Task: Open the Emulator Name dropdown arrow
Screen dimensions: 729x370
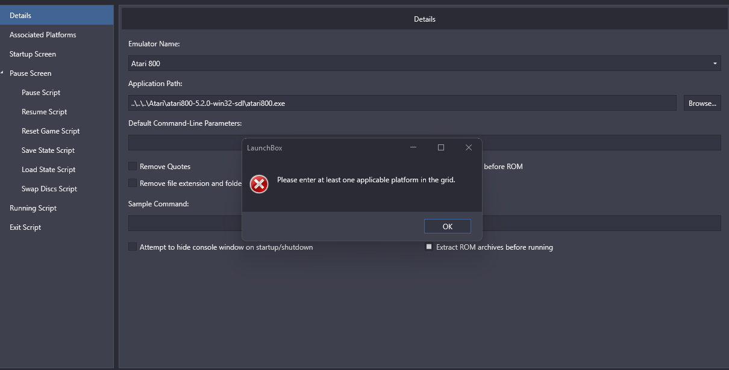Action: pos(715,63)
